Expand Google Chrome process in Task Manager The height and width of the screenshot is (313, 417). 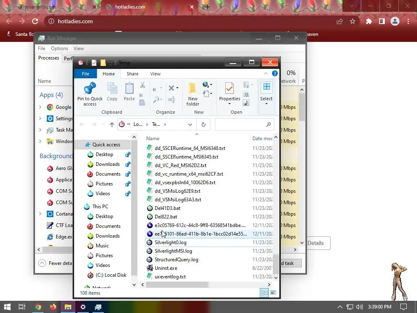(x=40, y=107)
